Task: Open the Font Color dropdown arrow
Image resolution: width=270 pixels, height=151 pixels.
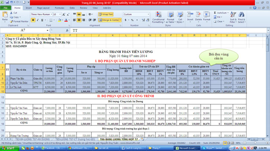Action: [69, 20]
